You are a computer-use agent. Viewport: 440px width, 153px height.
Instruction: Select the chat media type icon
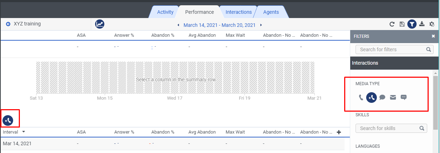click(382, 97)
